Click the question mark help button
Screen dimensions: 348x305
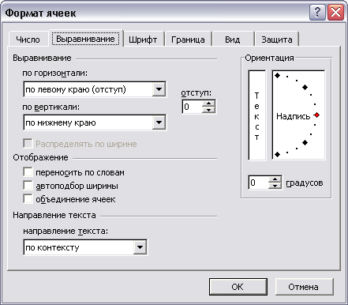(317, 13)
